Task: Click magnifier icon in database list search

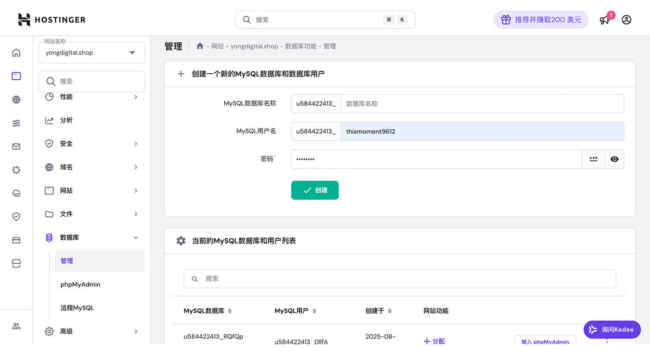Action: tap(195, 279)
